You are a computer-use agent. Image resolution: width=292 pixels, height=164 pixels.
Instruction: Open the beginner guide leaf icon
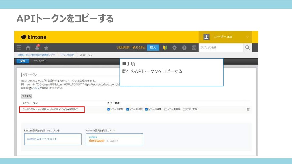(165, 48)
